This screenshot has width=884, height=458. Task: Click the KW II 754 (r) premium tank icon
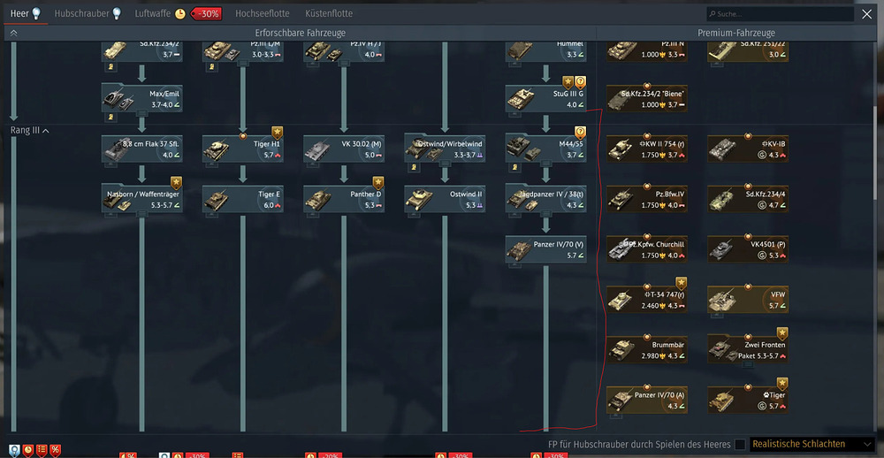tap(621, 150)
